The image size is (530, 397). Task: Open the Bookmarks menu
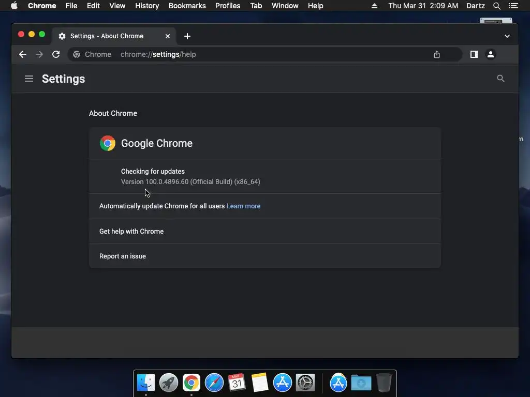click(187, 6)
